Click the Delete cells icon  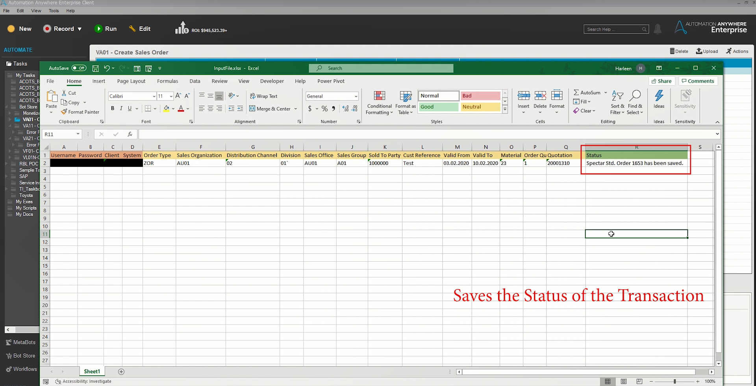540,96
